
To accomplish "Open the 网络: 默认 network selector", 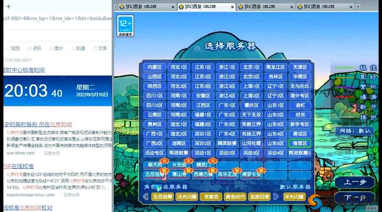I will coord(354,131).
